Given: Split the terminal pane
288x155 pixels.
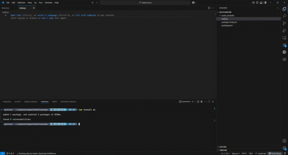Looking at the screenshot, I should coord(198,101).
